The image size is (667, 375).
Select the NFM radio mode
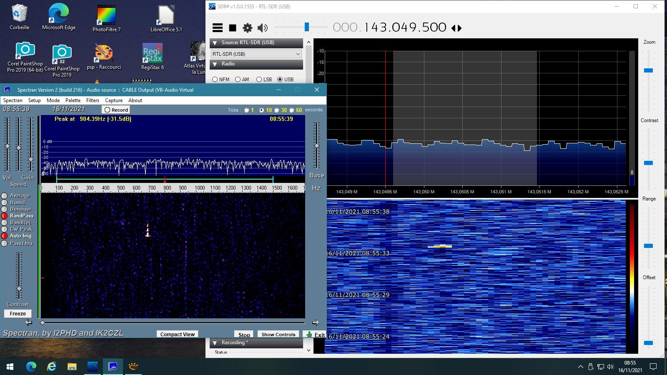click(x=215, y=80)
